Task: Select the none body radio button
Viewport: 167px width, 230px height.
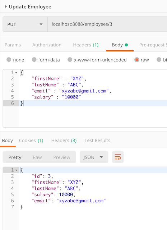Action: pos(9,60)
